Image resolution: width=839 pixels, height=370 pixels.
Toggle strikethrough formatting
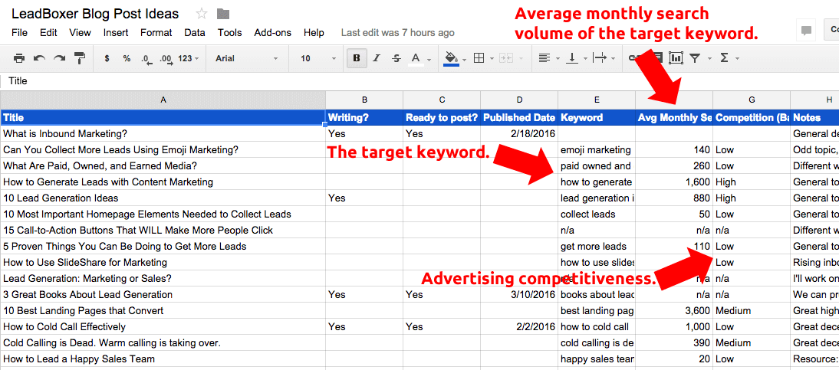396,58
